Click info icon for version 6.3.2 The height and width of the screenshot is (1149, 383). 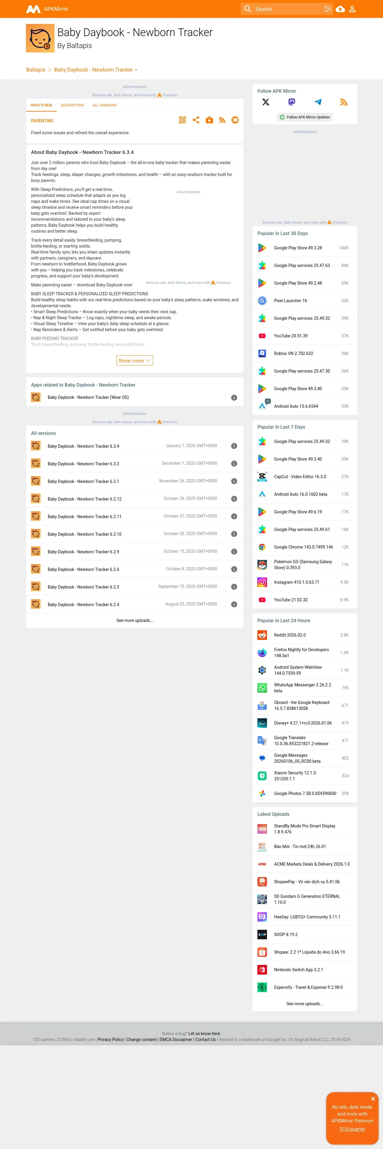(234, 464)
